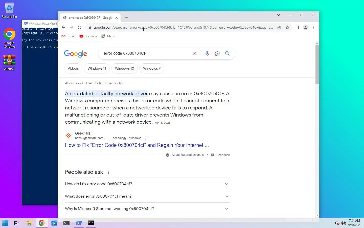Click the Geekflare site favicon
Image resolution: width=364 pixels, height=228 pixels.
[x=69, y=136]
